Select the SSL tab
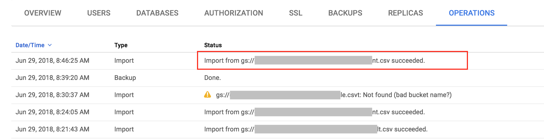Screen dimensions: 544x140 296,13
